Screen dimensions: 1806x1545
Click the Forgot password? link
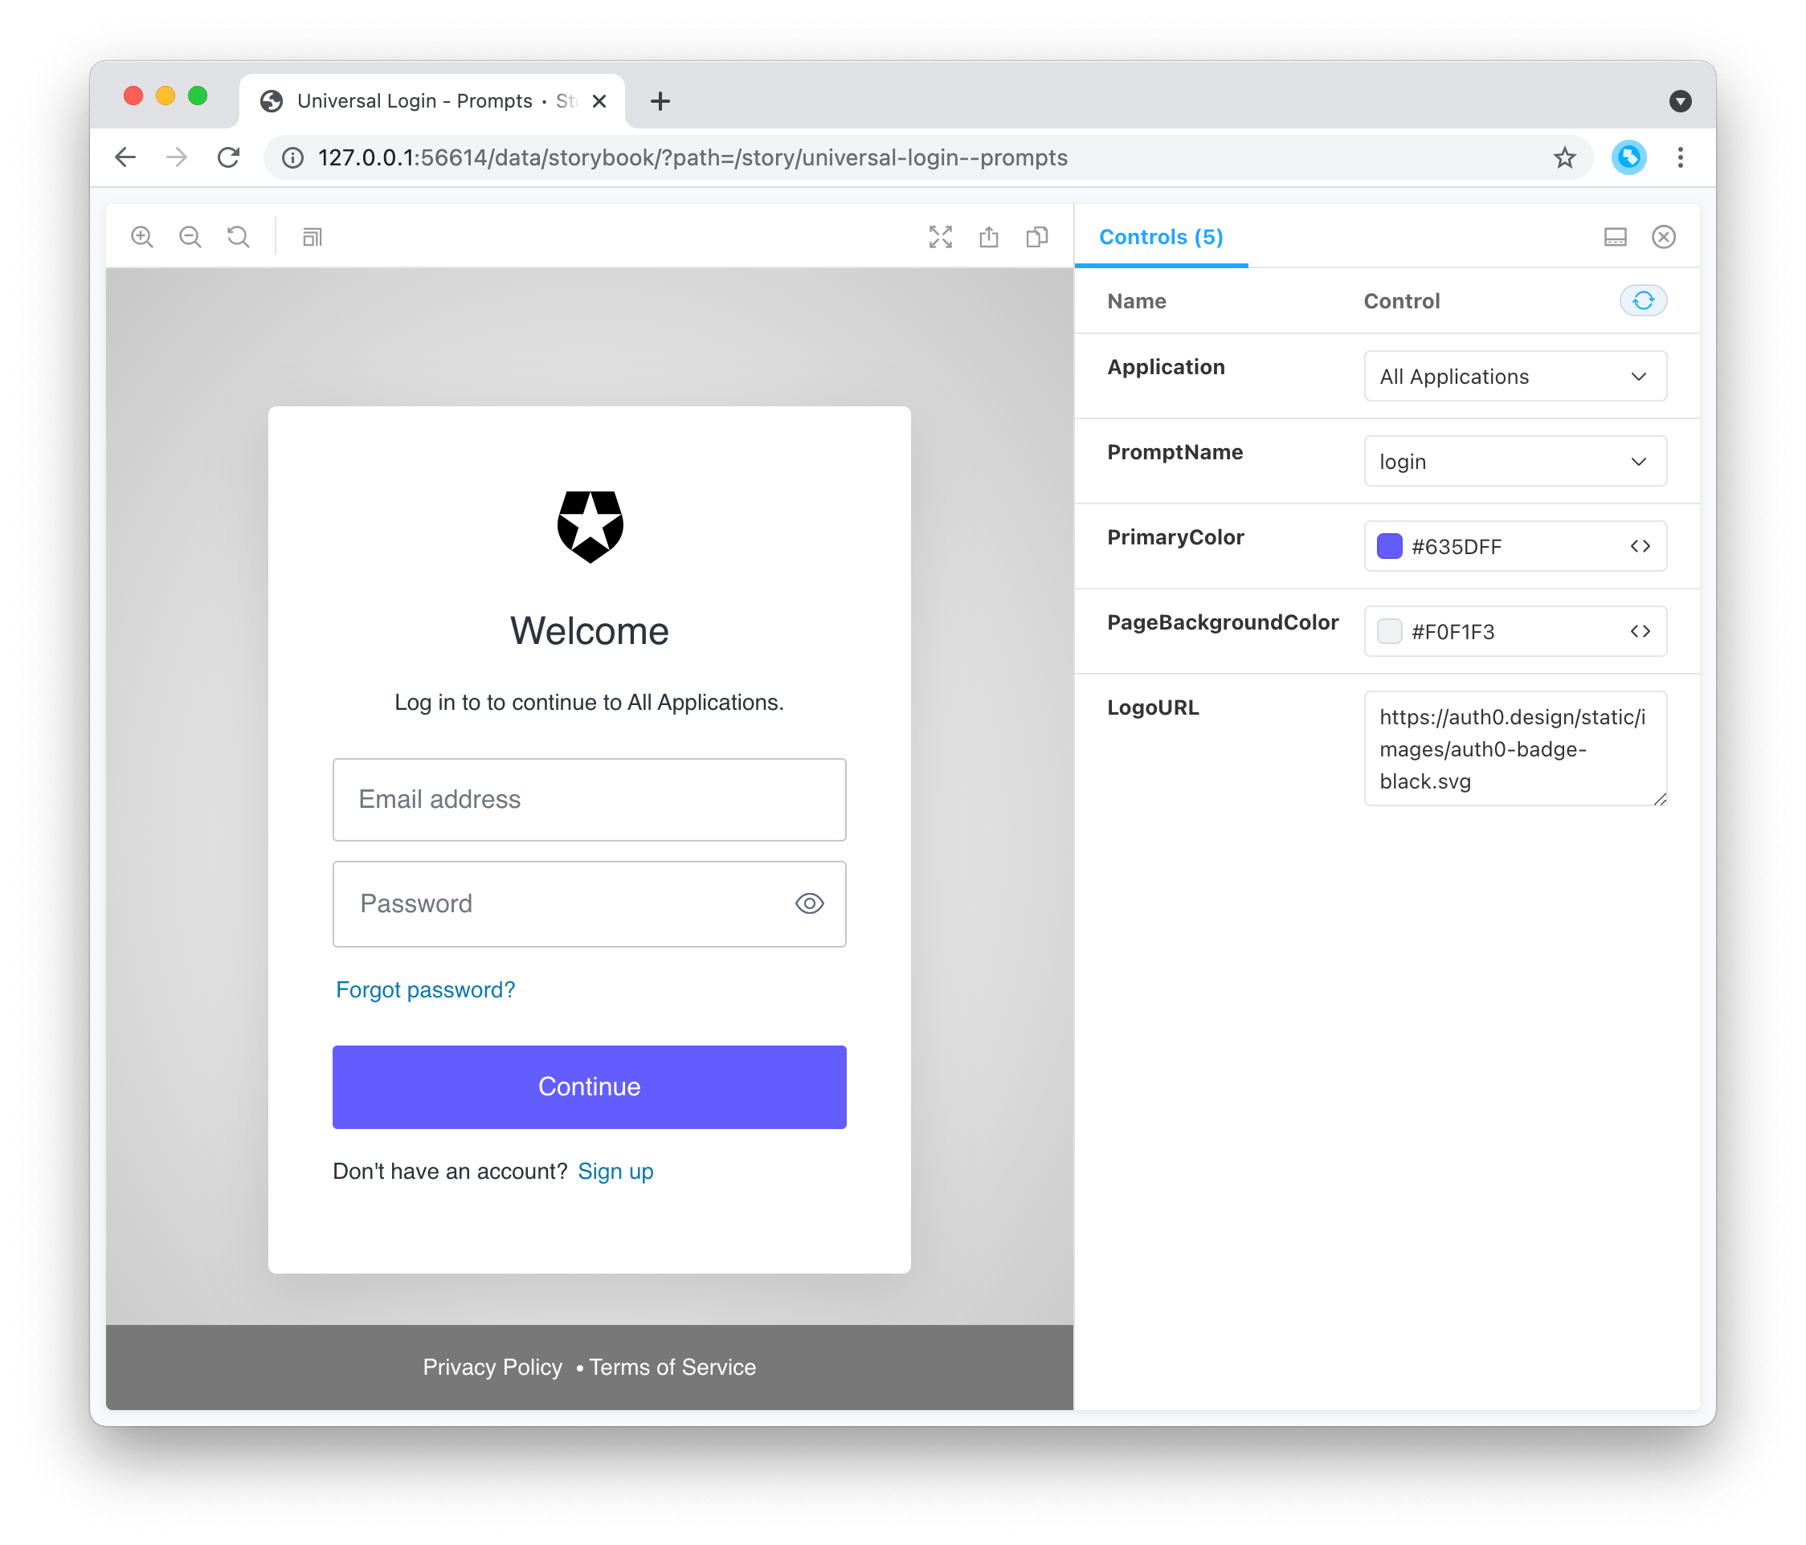click(425, 989)
